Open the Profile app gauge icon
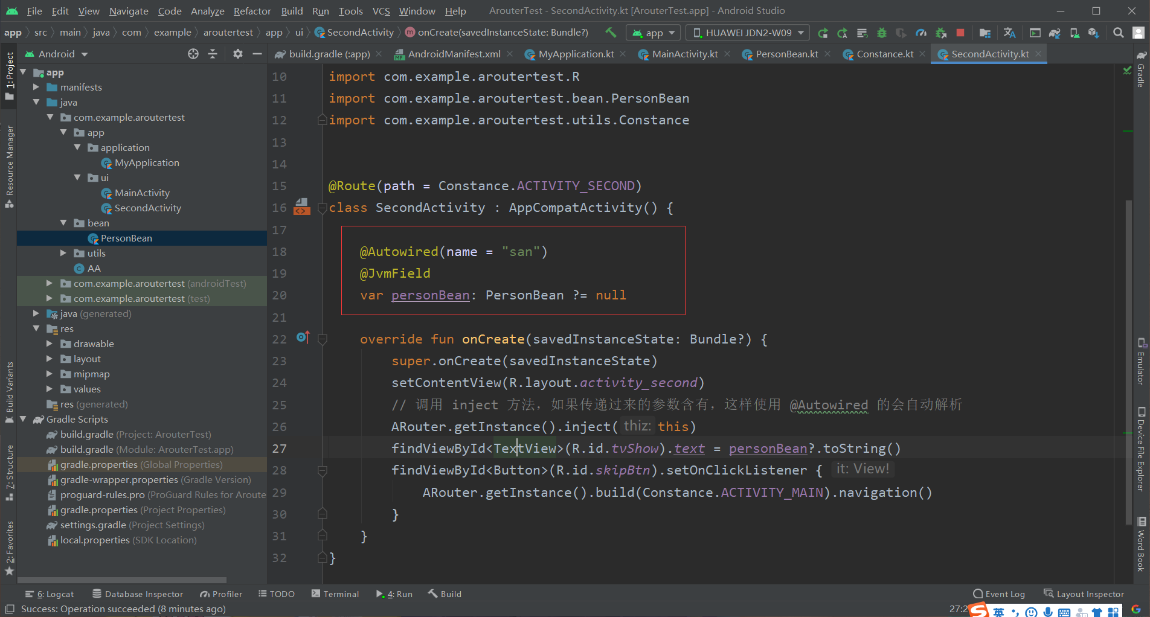The width and height of the screenshot is (1150, 617). 921,33
